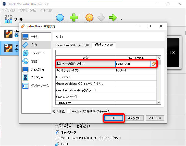Toggle キーボードの自動キャプチャー checkbox
Screen dimensions: 186x146
pos(68,112)
